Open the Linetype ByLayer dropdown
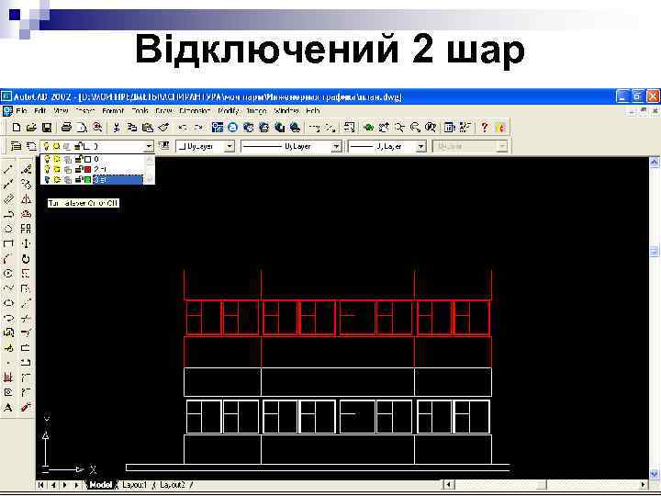 [336, 146]
